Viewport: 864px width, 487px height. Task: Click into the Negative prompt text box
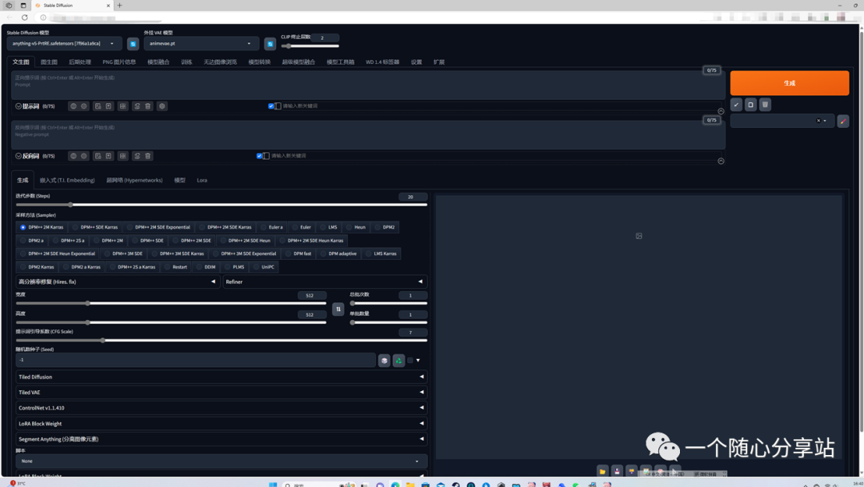click(368, 135)
